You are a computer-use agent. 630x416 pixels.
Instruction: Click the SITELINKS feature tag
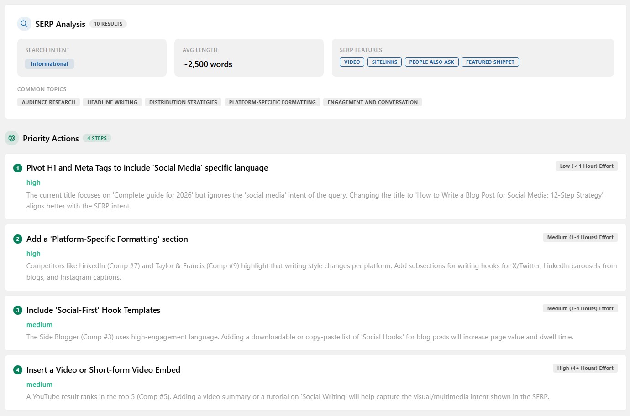[x=384, y=62]
